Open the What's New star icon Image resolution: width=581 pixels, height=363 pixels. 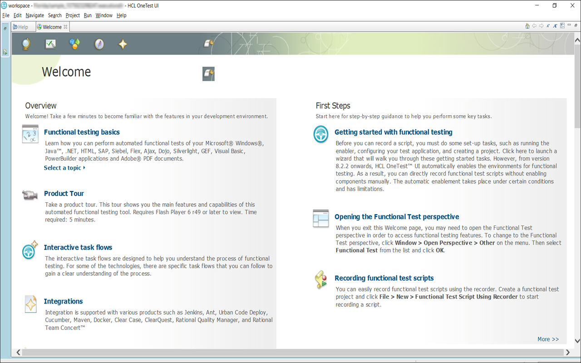pos(123,44)
